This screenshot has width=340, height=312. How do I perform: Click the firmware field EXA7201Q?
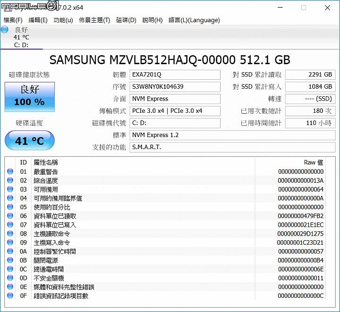click(x=175, y=75)
